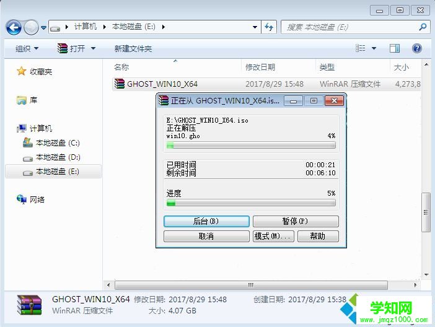Screen dimensions: 435x327
Task: Click 新建文件夹 on the toolbar
Action: [x=133, y=49]
